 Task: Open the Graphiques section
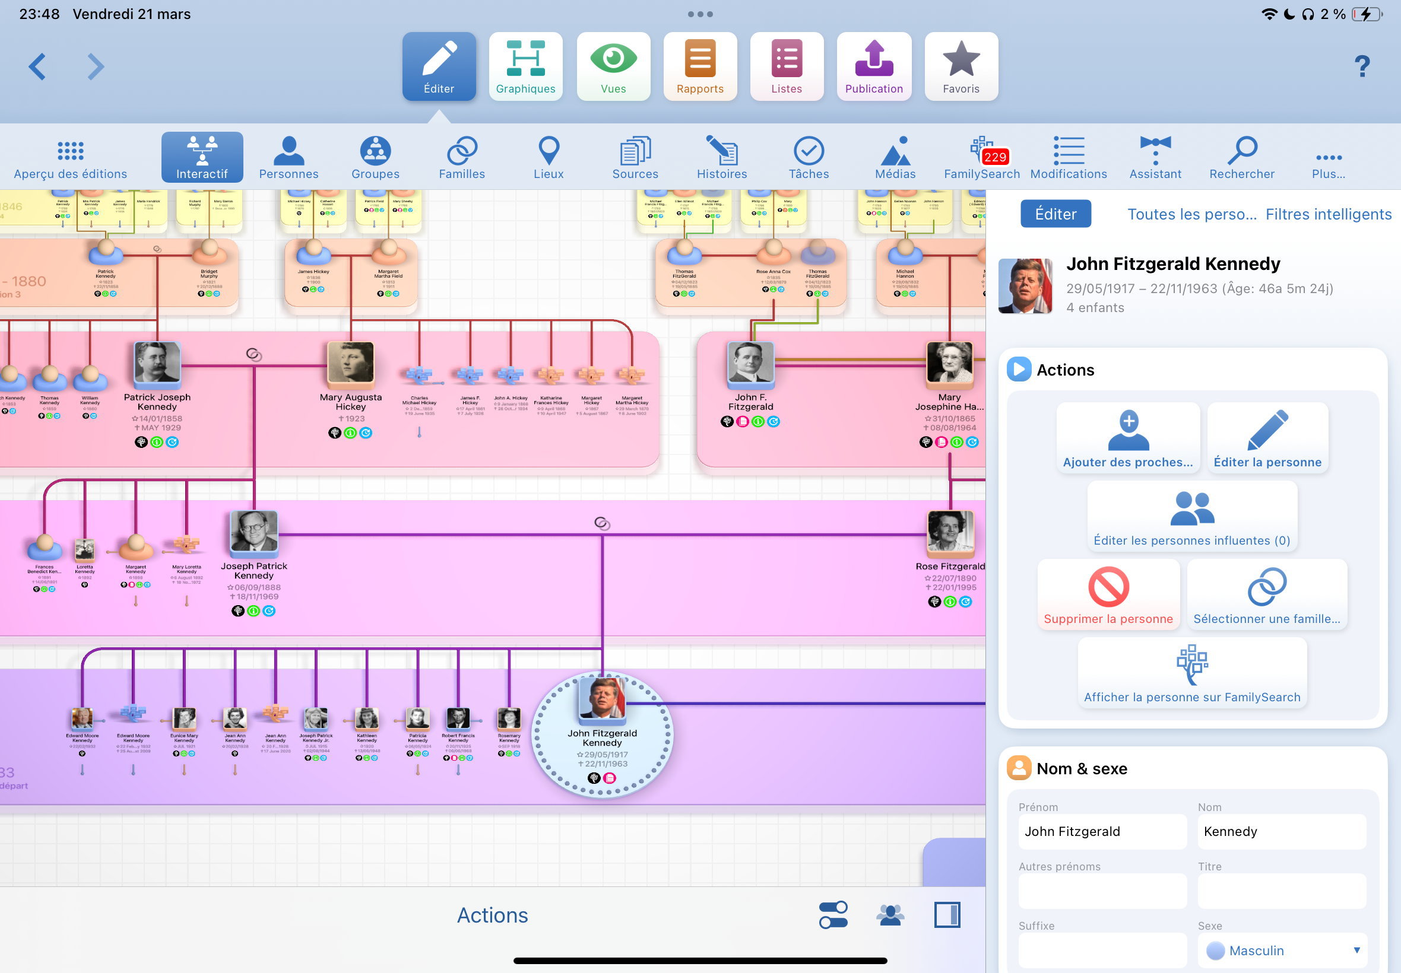(x=526, y=66)
